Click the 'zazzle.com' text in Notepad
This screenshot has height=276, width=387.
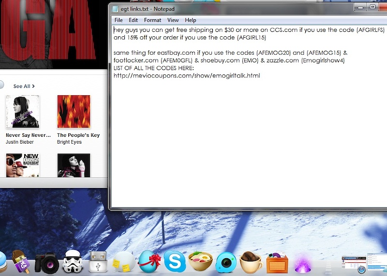point(283,60)
